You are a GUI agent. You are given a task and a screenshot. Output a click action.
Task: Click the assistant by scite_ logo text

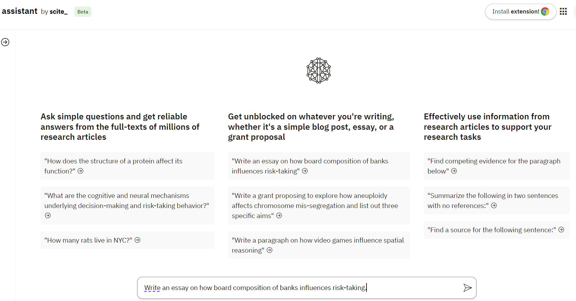click(35, 11)
